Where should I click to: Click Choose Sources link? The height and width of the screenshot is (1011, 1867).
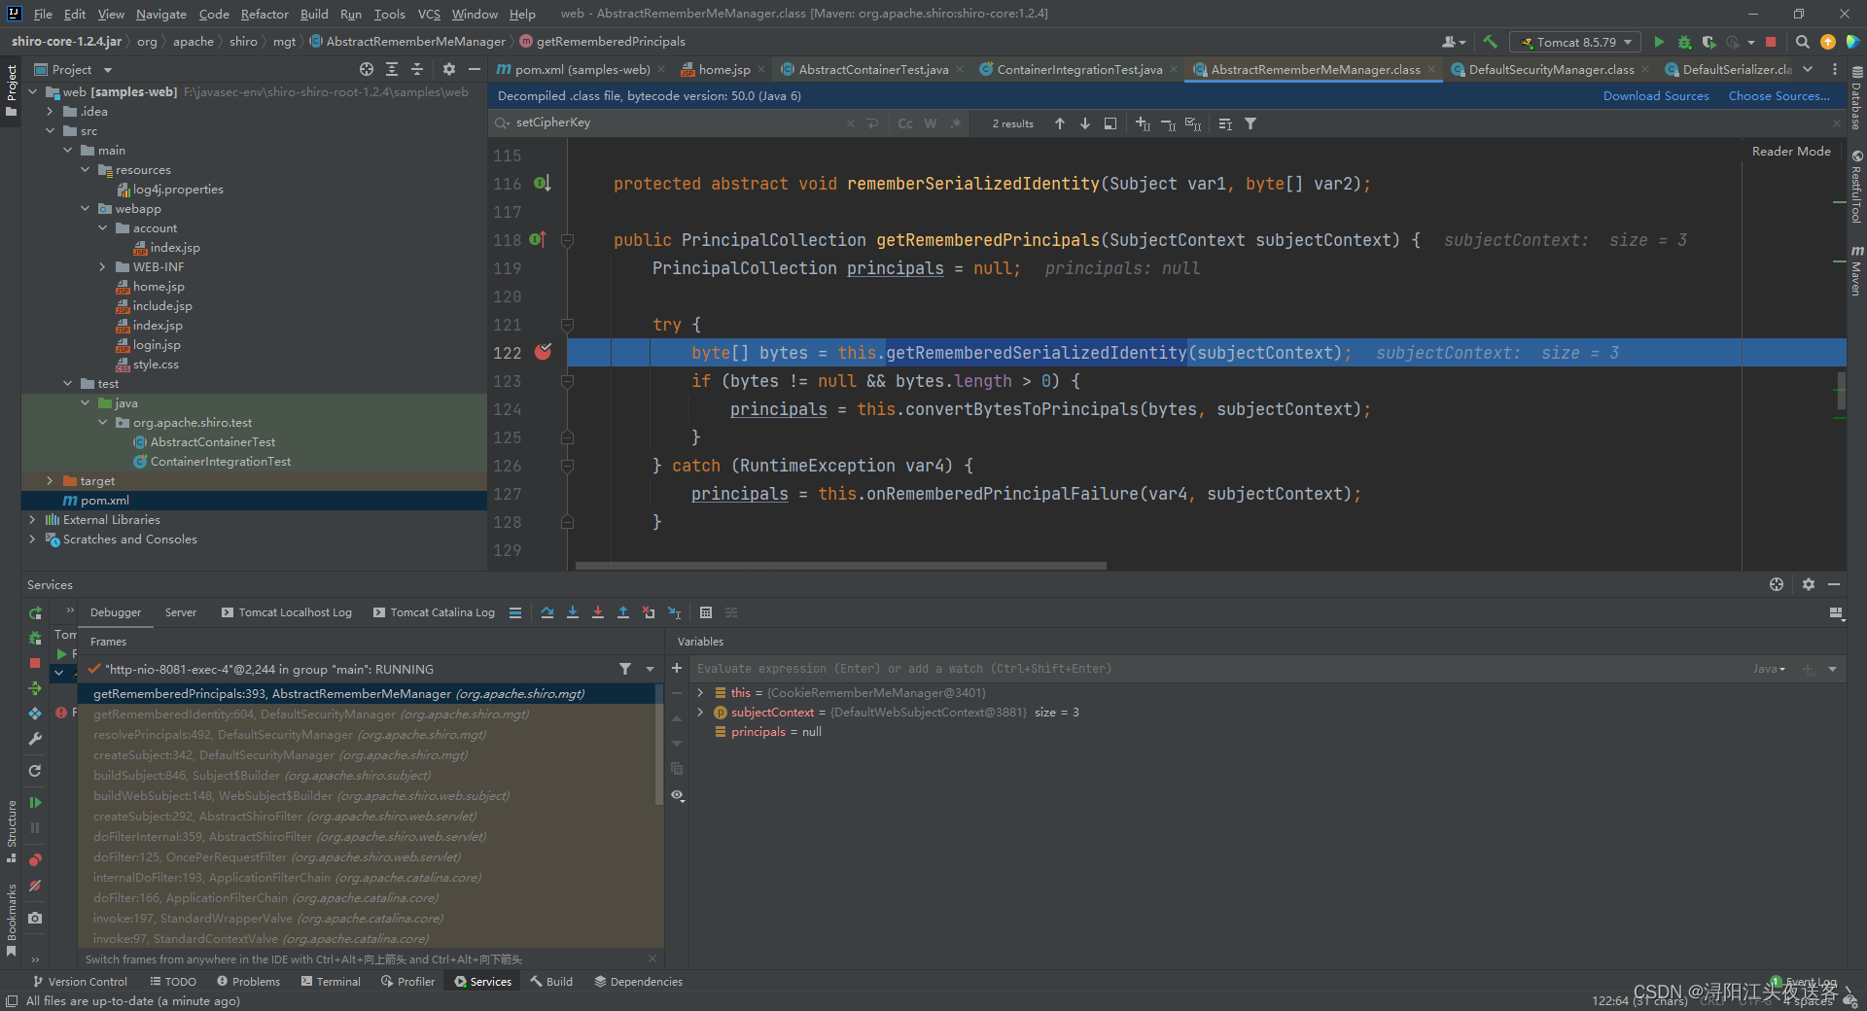pyautogui.click(x=1779, y=95)
